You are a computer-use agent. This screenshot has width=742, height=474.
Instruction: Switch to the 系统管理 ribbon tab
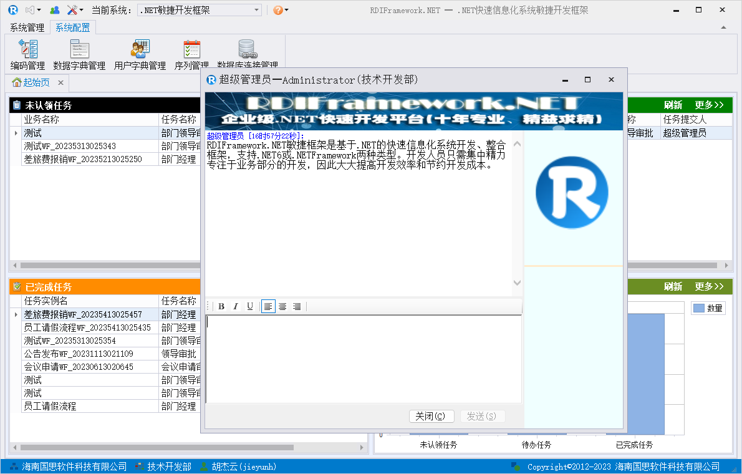coord(27,27)
